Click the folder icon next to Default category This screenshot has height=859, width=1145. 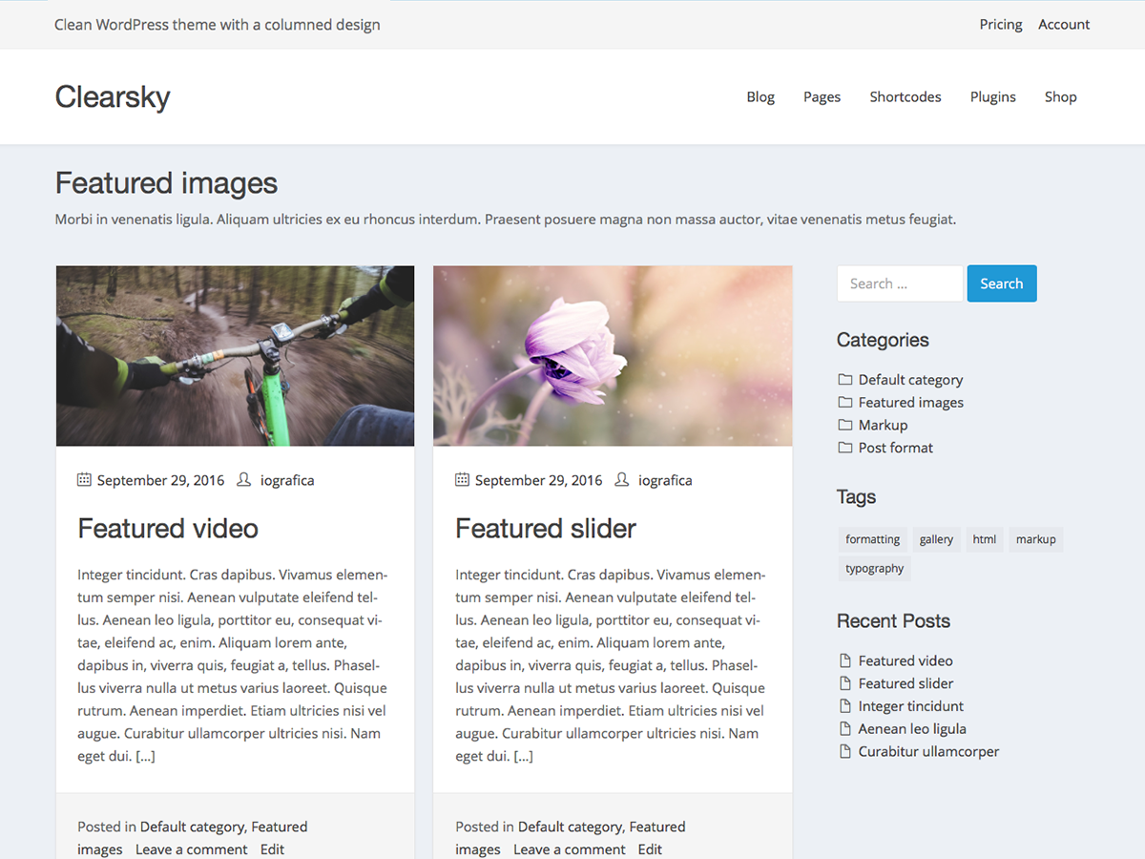[x=844, y=379]
